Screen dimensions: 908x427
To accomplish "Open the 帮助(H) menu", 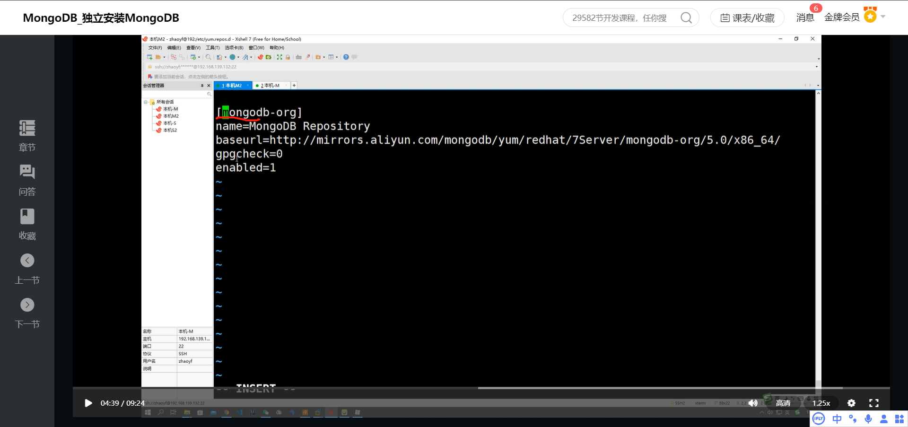I will point(277,48).
